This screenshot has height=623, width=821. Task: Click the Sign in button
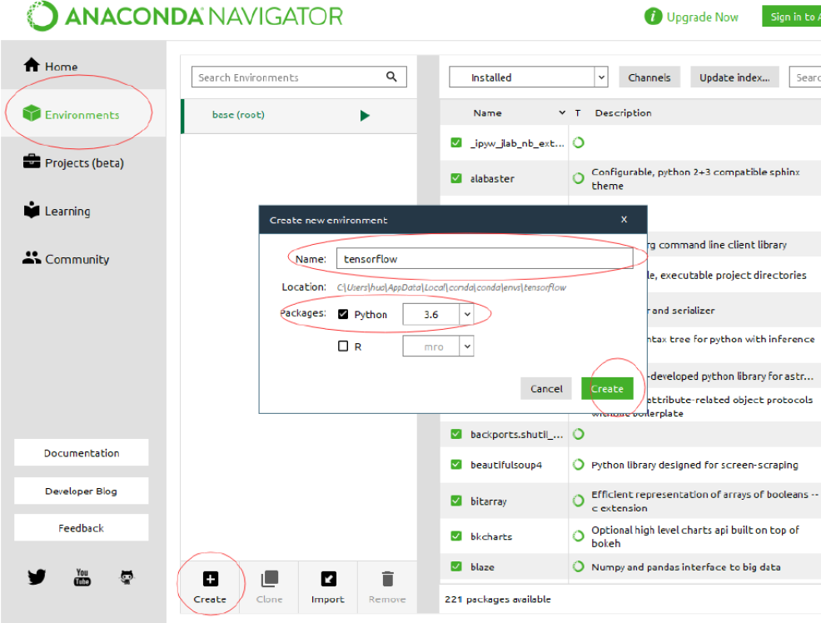tap(791, 17)
